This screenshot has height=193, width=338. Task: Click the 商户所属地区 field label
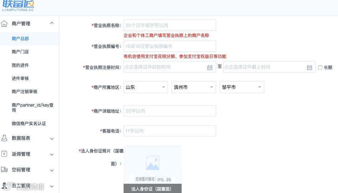tap(106, 87)
